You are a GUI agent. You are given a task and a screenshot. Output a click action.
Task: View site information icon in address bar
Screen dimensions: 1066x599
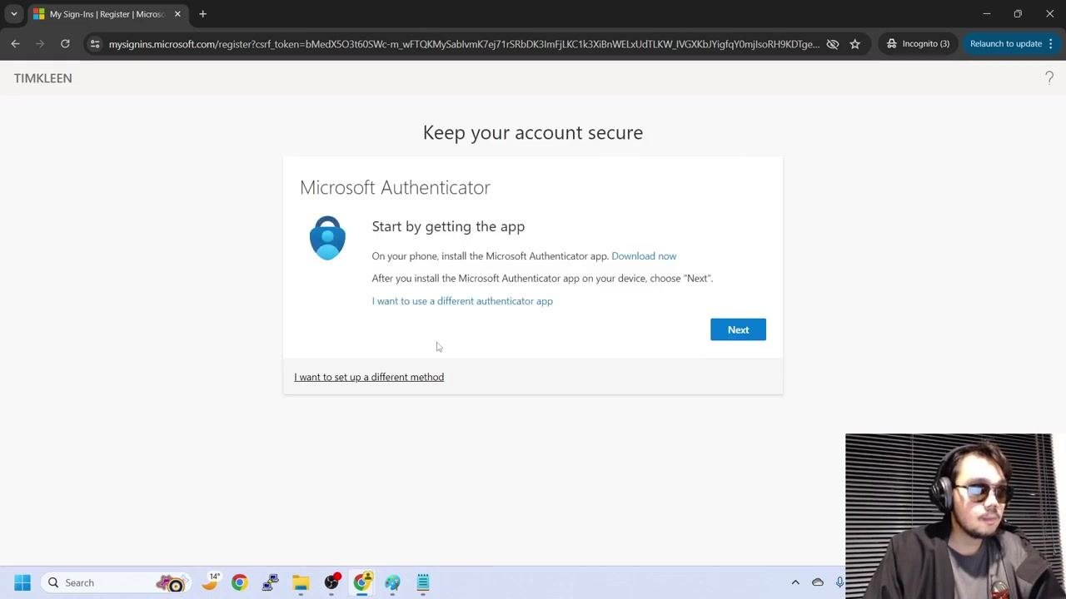[x=95, y=44]
